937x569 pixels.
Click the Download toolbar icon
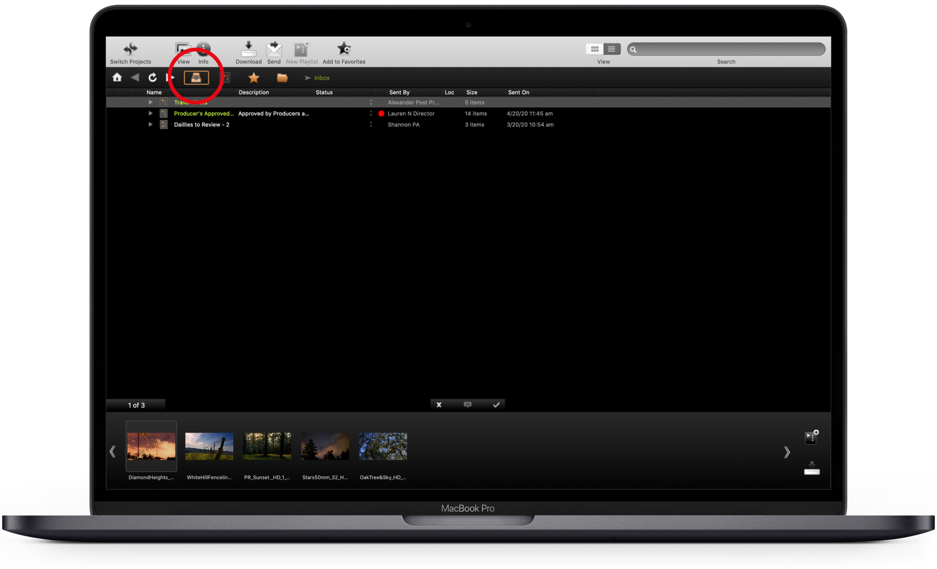(248, 50)
